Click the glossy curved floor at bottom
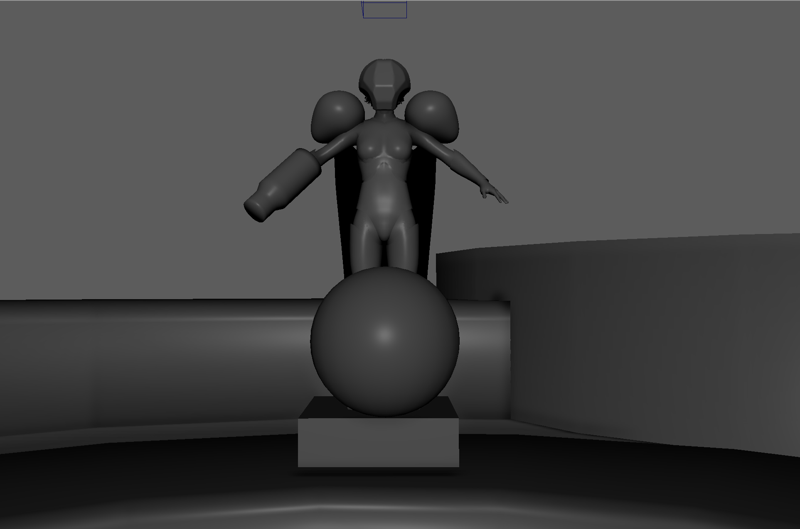 [x=399, y=494]
